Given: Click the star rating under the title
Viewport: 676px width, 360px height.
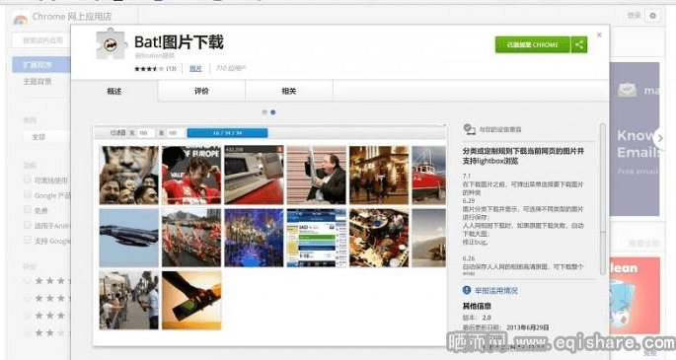Looking at the screenshot, I should (x=149, y=68).
